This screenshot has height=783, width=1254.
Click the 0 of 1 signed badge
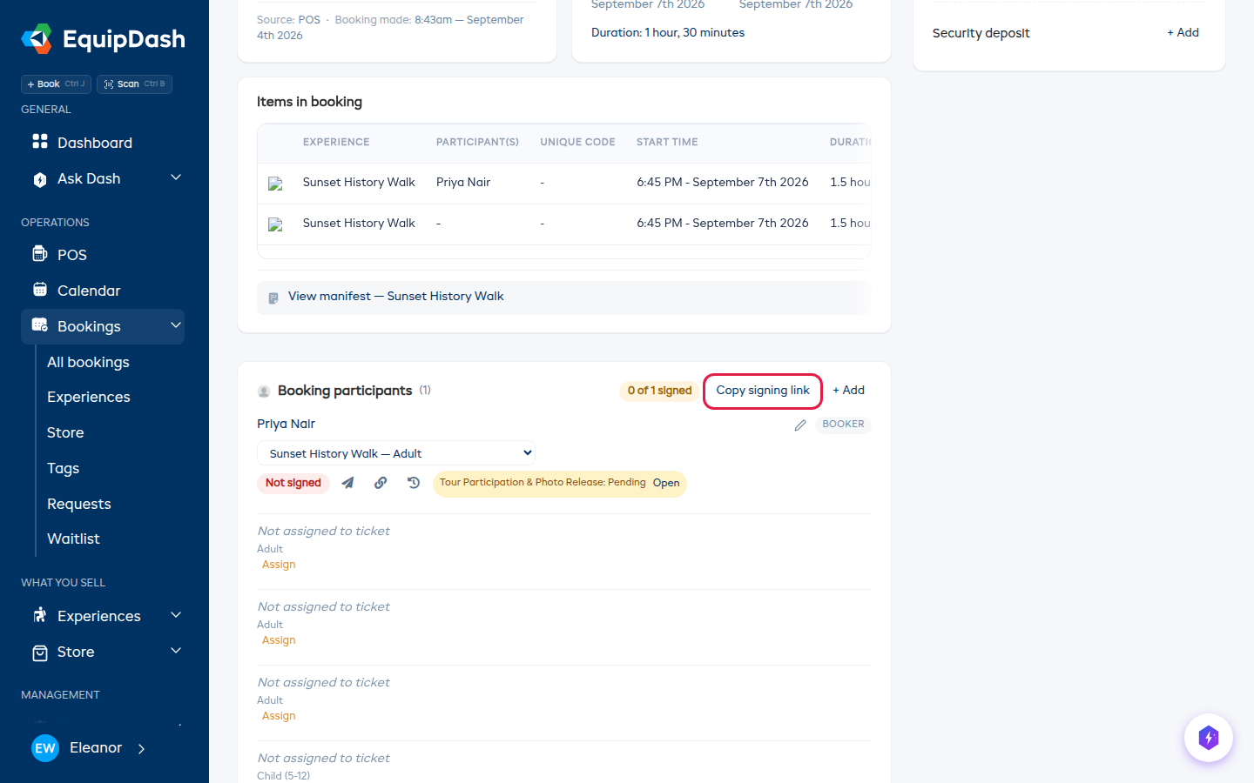(659, 391)
